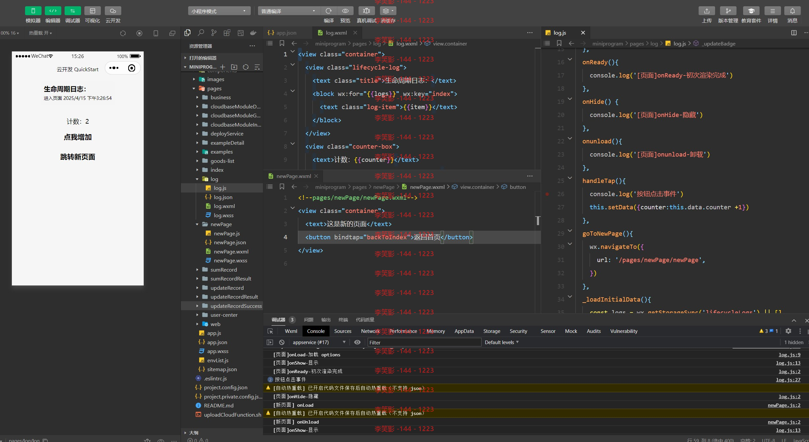Click the console Filter input field
Image resolution: width=809 pixels, height=442 pixels.
pos(424,342)
